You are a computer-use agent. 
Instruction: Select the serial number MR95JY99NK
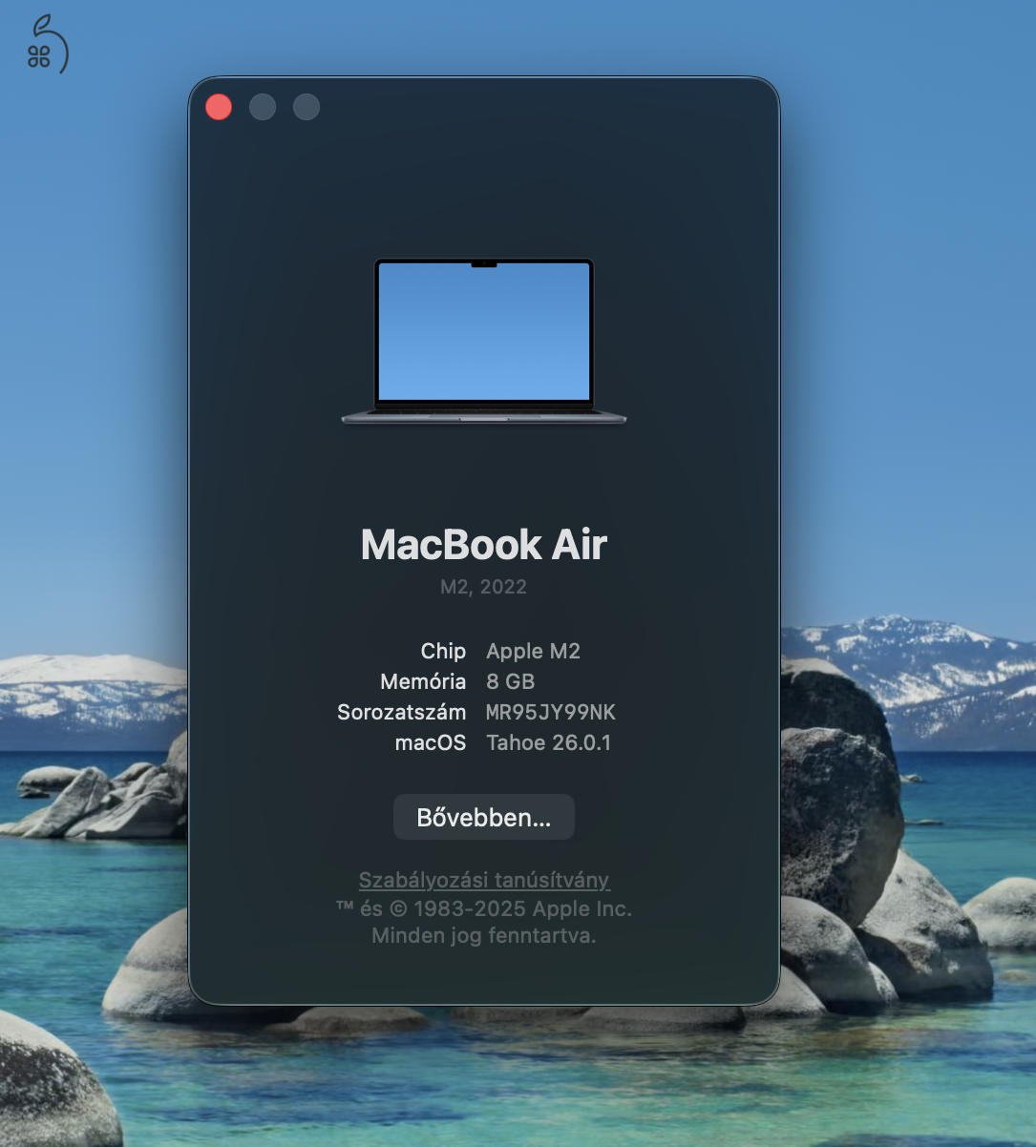click(x=551, y=712)
